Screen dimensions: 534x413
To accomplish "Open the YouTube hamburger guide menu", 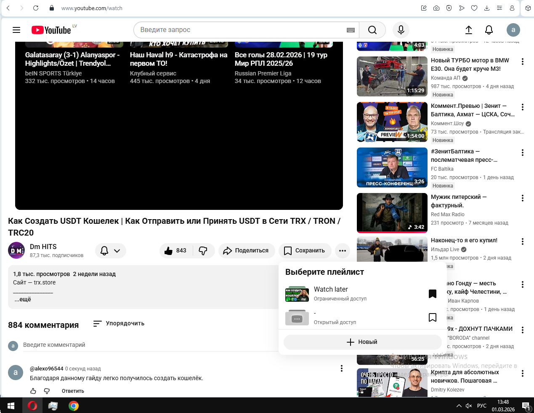I will (16, 30).
